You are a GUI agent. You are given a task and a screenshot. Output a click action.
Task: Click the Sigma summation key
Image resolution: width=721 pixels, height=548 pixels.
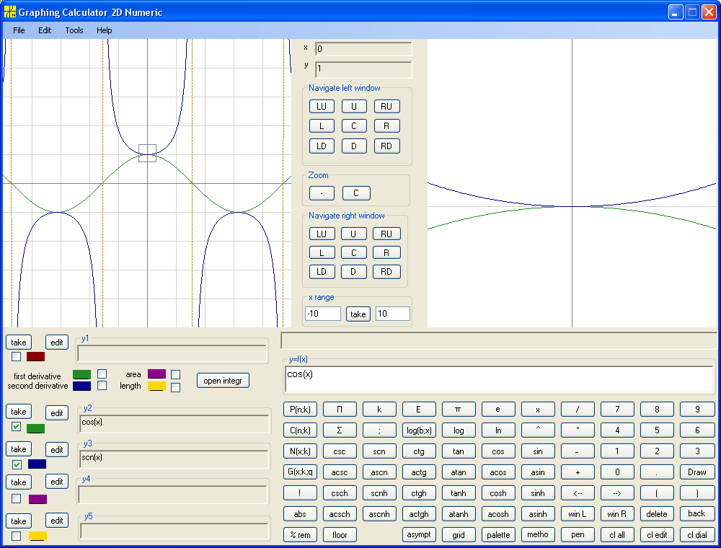point(340,430)
